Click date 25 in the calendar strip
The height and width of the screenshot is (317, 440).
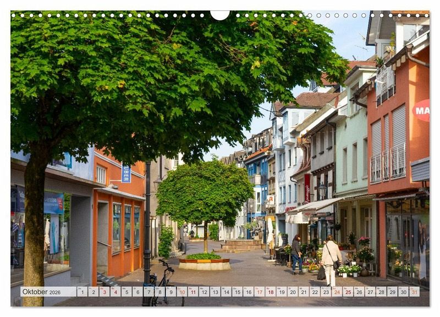click(x=348, y=292)
